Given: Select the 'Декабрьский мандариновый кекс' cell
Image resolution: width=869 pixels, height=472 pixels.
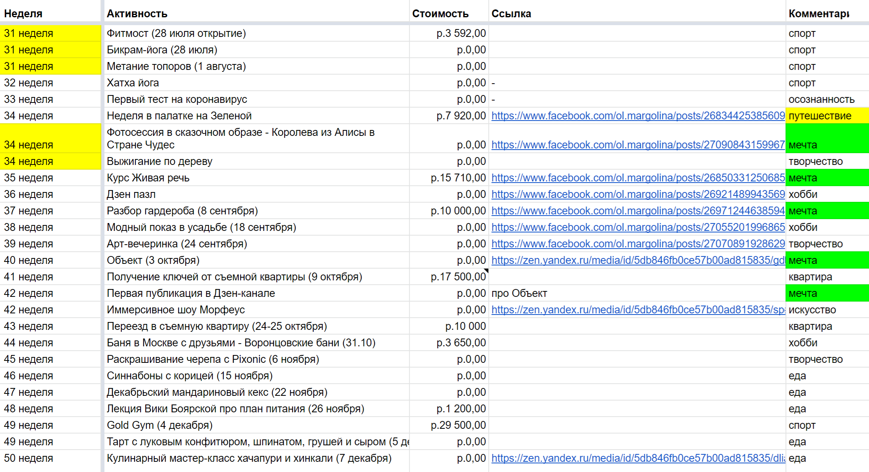Looking at the screenshot, I should pyautogui.click(x=257, y=392).
